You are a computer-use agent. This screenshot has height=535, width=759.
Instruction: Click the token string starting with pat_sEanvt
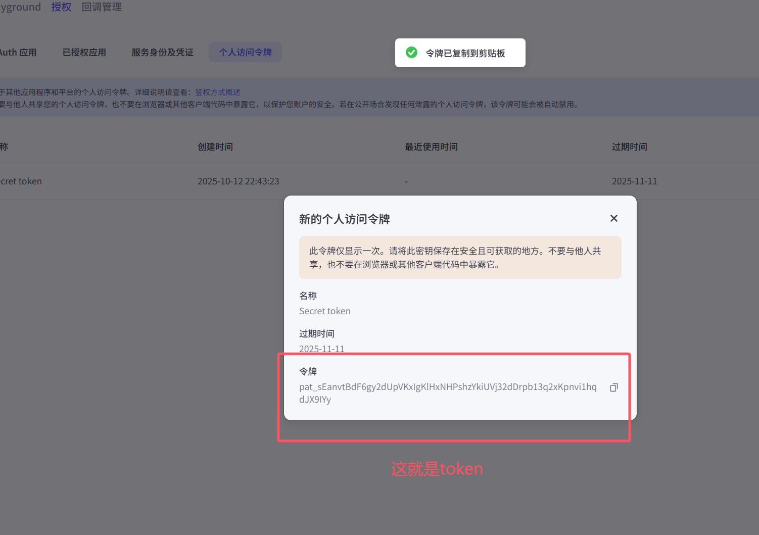[448, 393]
